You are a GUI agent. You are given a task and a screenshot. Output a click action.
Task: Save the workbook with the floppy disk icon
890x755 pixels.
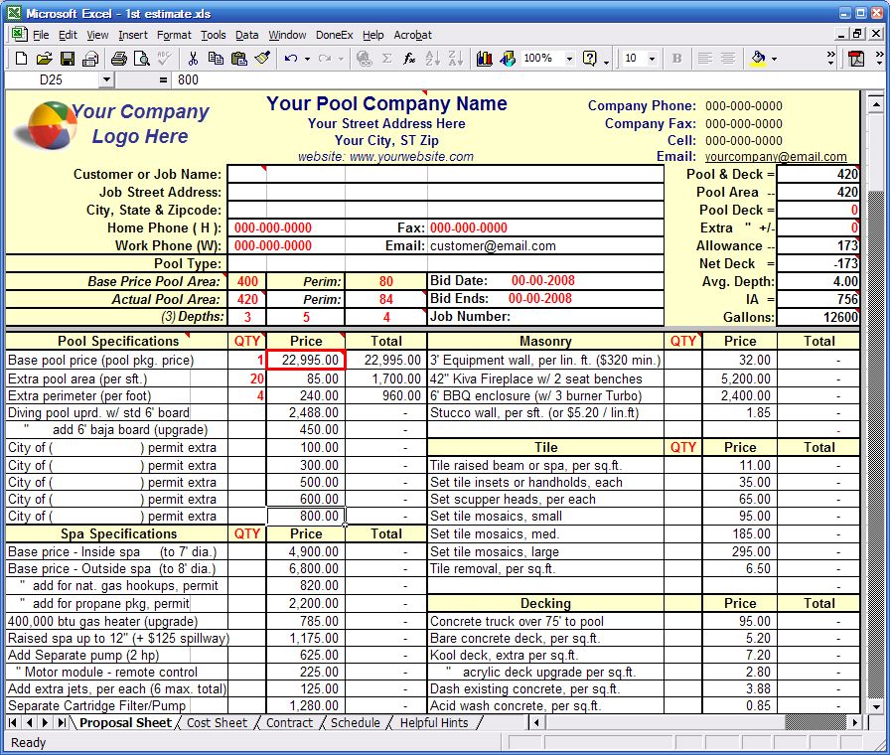click(67, 58)
